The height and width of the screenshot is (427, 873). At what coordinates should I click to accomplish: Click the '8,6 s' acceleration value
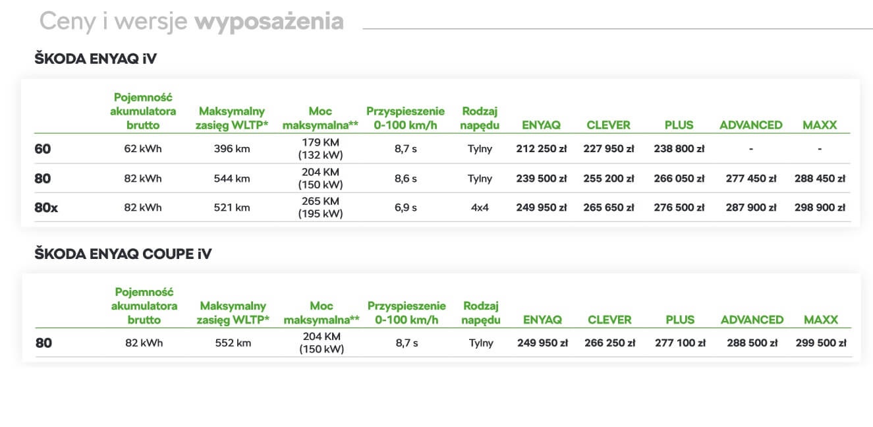[x=406, y=178]
